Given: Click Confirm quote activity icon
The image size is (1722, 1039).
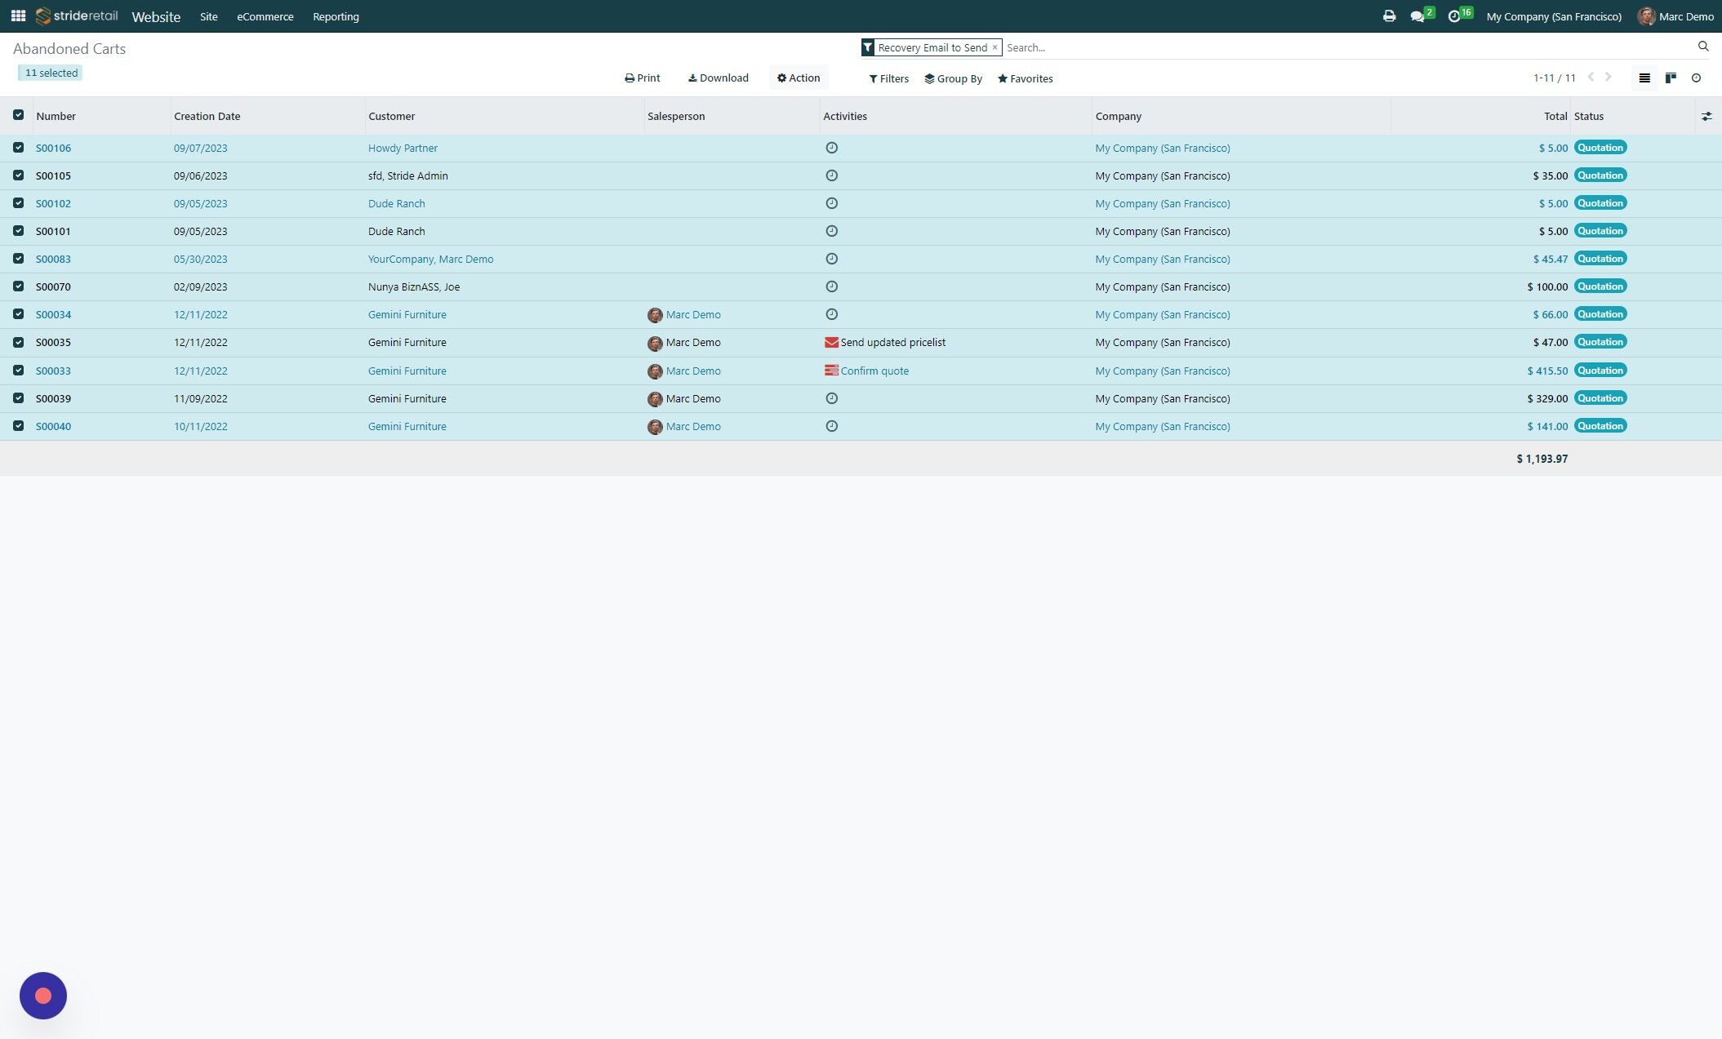Looking at the screenshot, I should pos(831,371).
